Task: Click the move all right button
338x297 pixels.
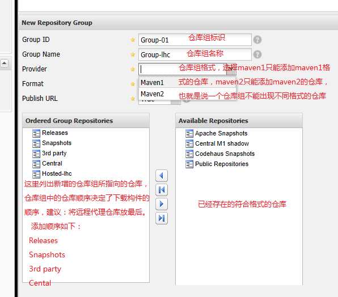Action: [x=162, y=218]
